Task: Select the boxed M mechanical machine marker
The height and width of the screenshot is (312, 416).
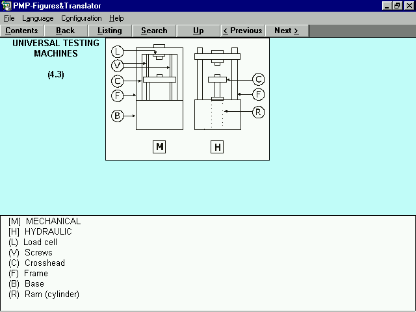Action: pyautogui.click(x=159, y=147)
